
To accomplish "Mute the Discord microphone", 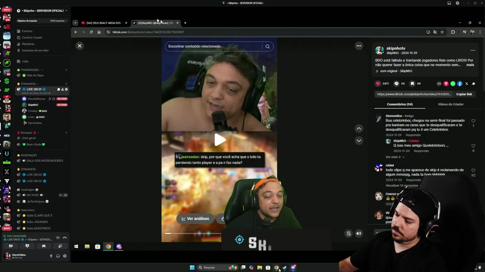I will pyautogui.click(x=51, y=256).
